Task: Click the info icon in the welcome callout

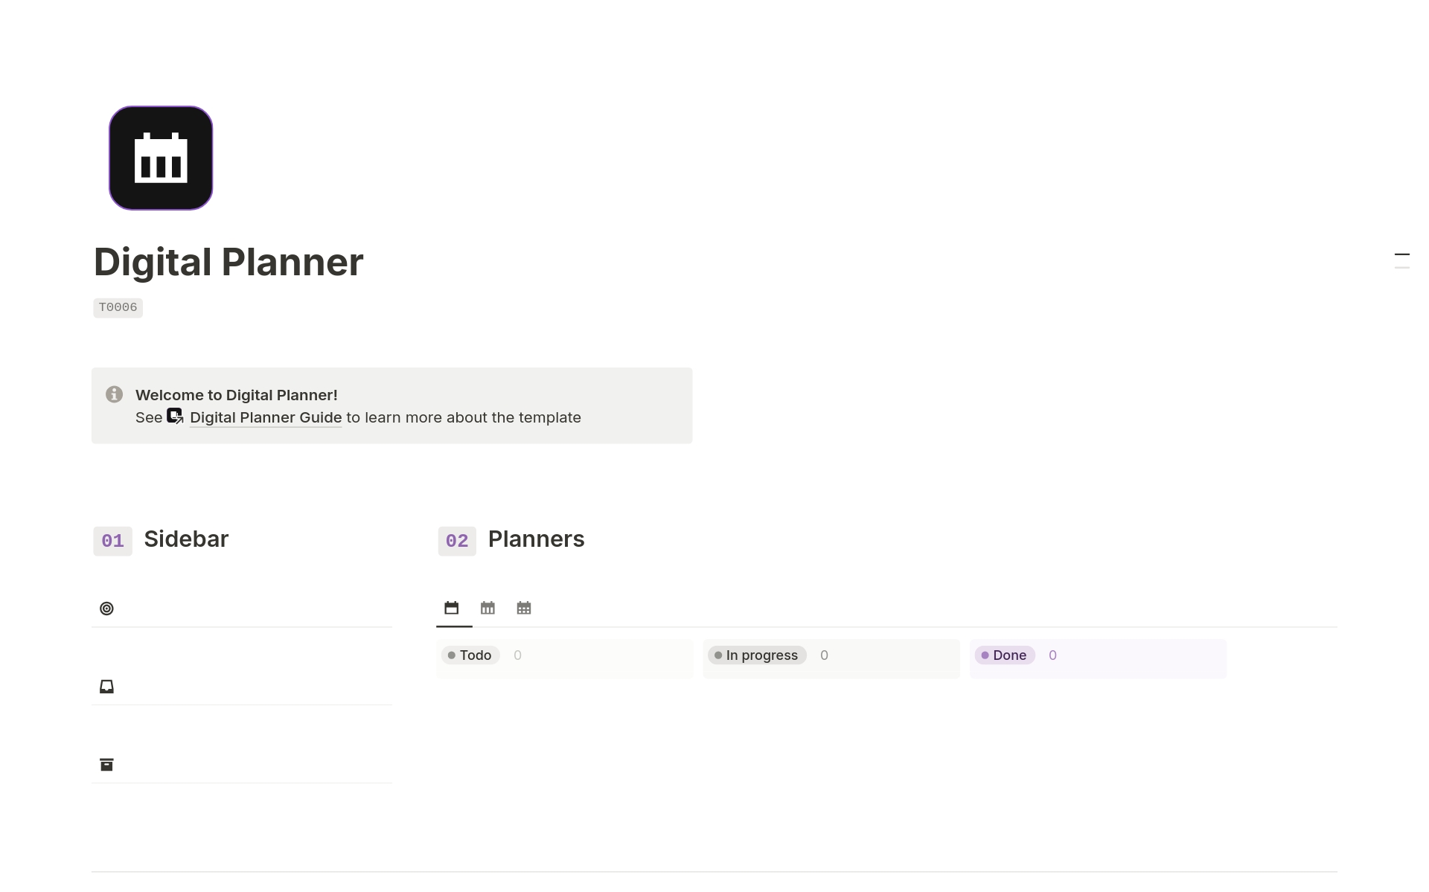Action: coord(113,394)
